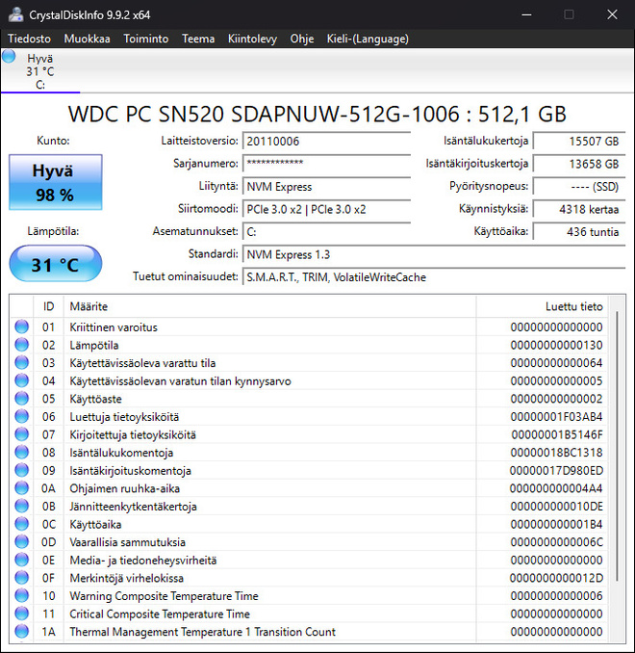635x653 pixels.
Task: Click status orb for attribute 02 Lämpötila row
Action: (21, 345)
